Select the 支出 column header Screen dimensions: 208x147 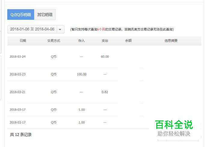pos(105,41)
